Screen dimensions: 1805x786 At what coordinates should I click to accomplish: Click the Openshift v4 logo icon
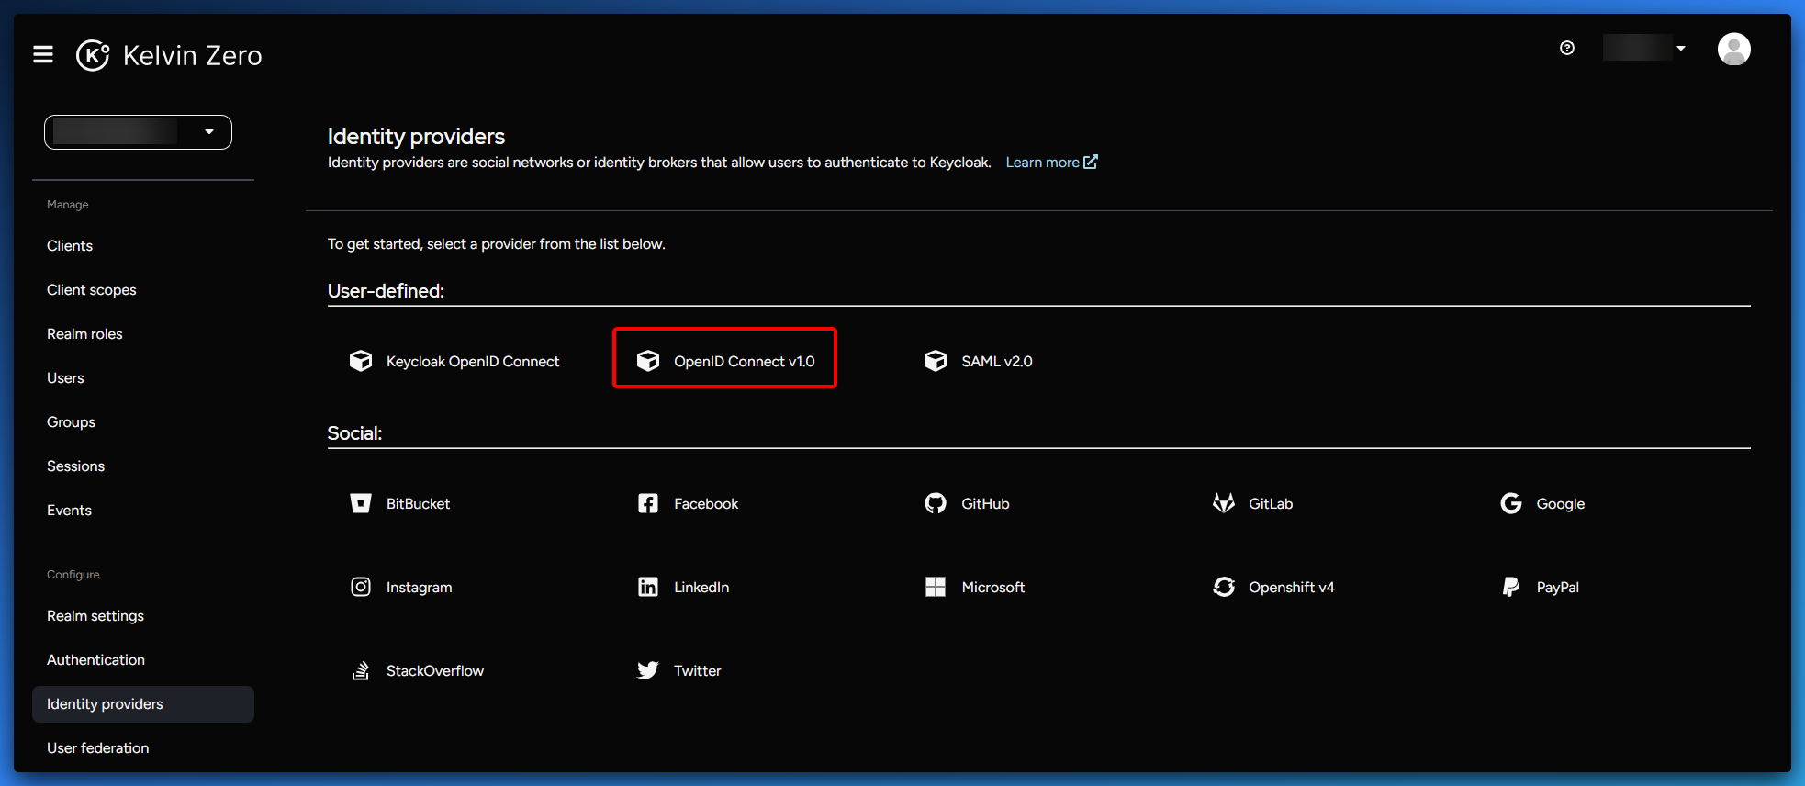[1224, 587]
